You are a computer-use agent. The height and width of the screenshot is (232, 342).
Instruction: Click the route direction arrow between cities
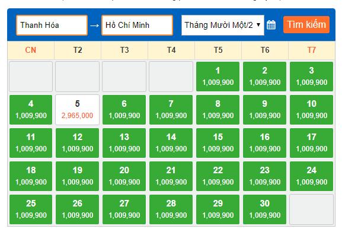pos(94,26)
